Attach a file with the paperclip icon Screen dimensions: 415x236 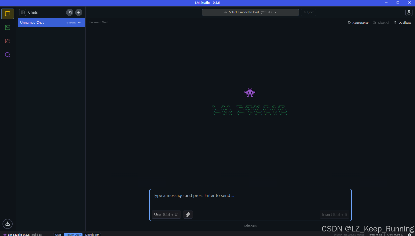pyautogui.click(x=188, y=215)
